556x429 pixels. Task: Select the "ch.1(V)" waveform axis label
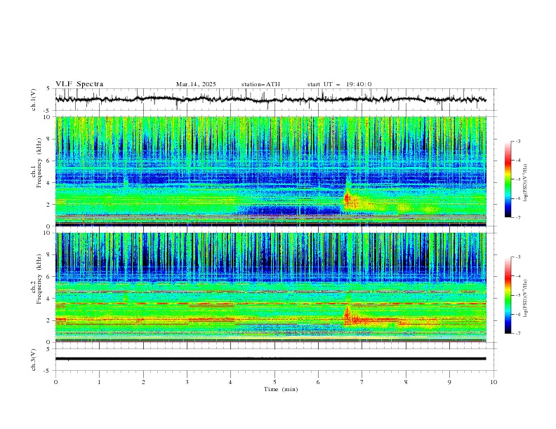[x=34, y=100]
